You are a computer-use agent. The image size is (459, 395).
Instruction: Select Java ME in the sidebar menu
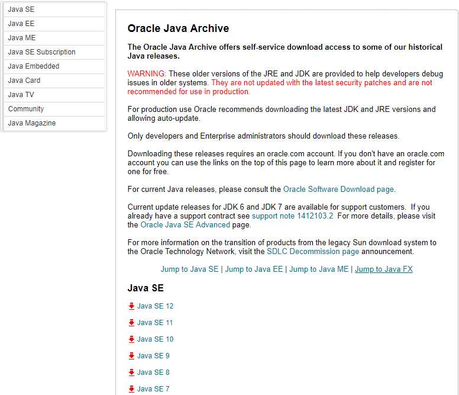coord(54,38)
